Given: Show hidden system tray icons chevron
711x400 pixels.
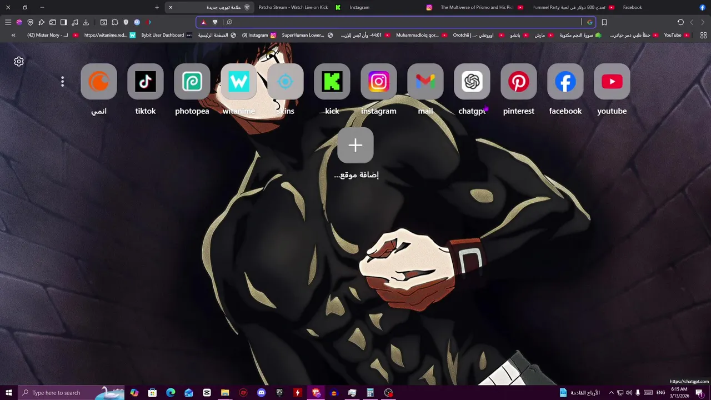Looking at the screenshot, I should point(611,393).
